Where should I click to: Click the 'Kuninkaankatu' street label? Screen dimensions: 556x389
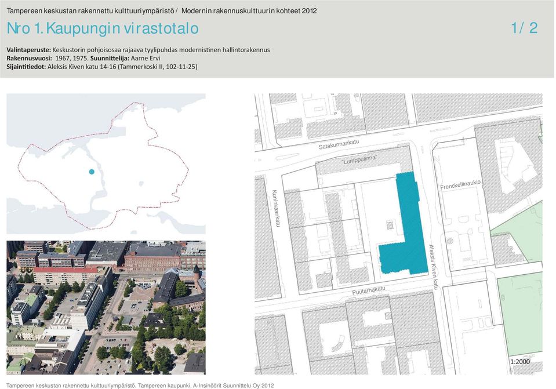pos(276,208)
